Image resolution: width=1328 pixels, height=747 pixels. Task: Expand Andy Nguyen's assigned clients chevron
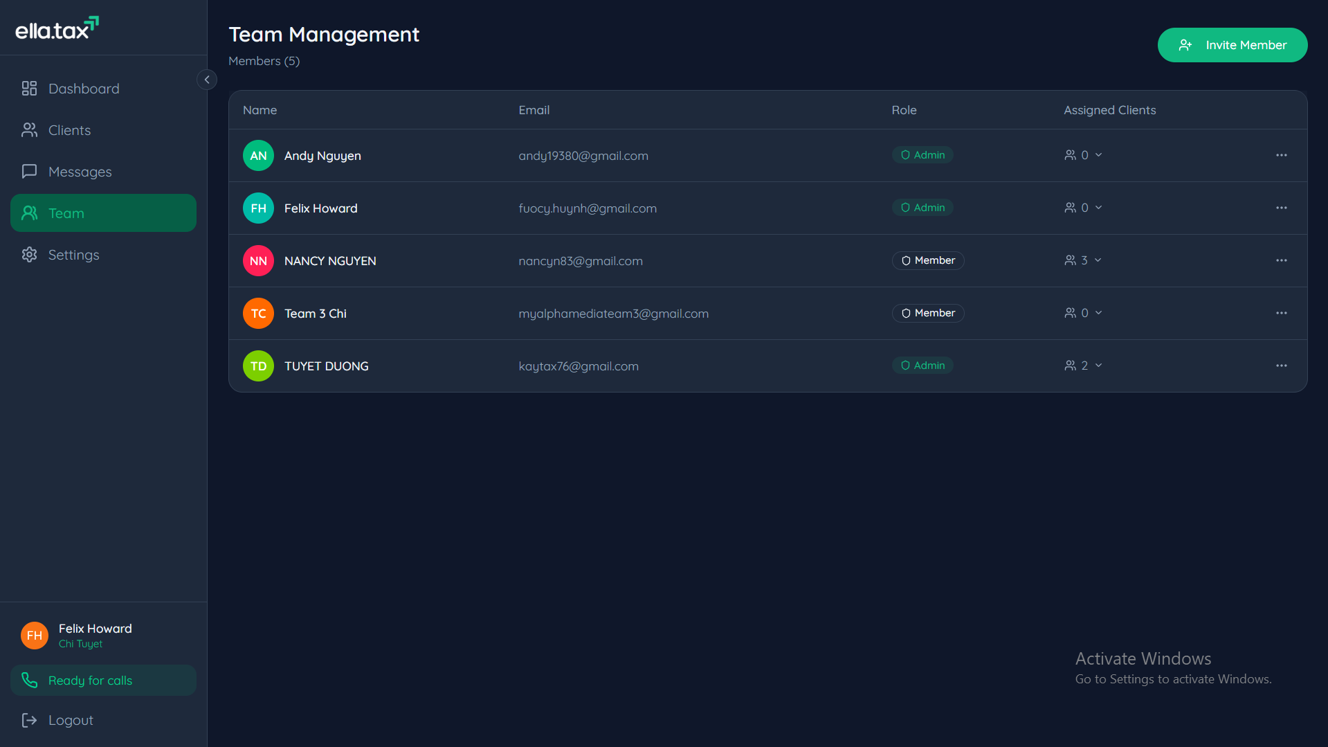[x=1099, y=155]
